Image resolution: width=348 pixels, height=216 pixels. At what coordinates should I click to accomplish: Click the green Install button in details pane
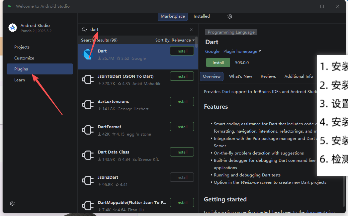tap(218, 62)
